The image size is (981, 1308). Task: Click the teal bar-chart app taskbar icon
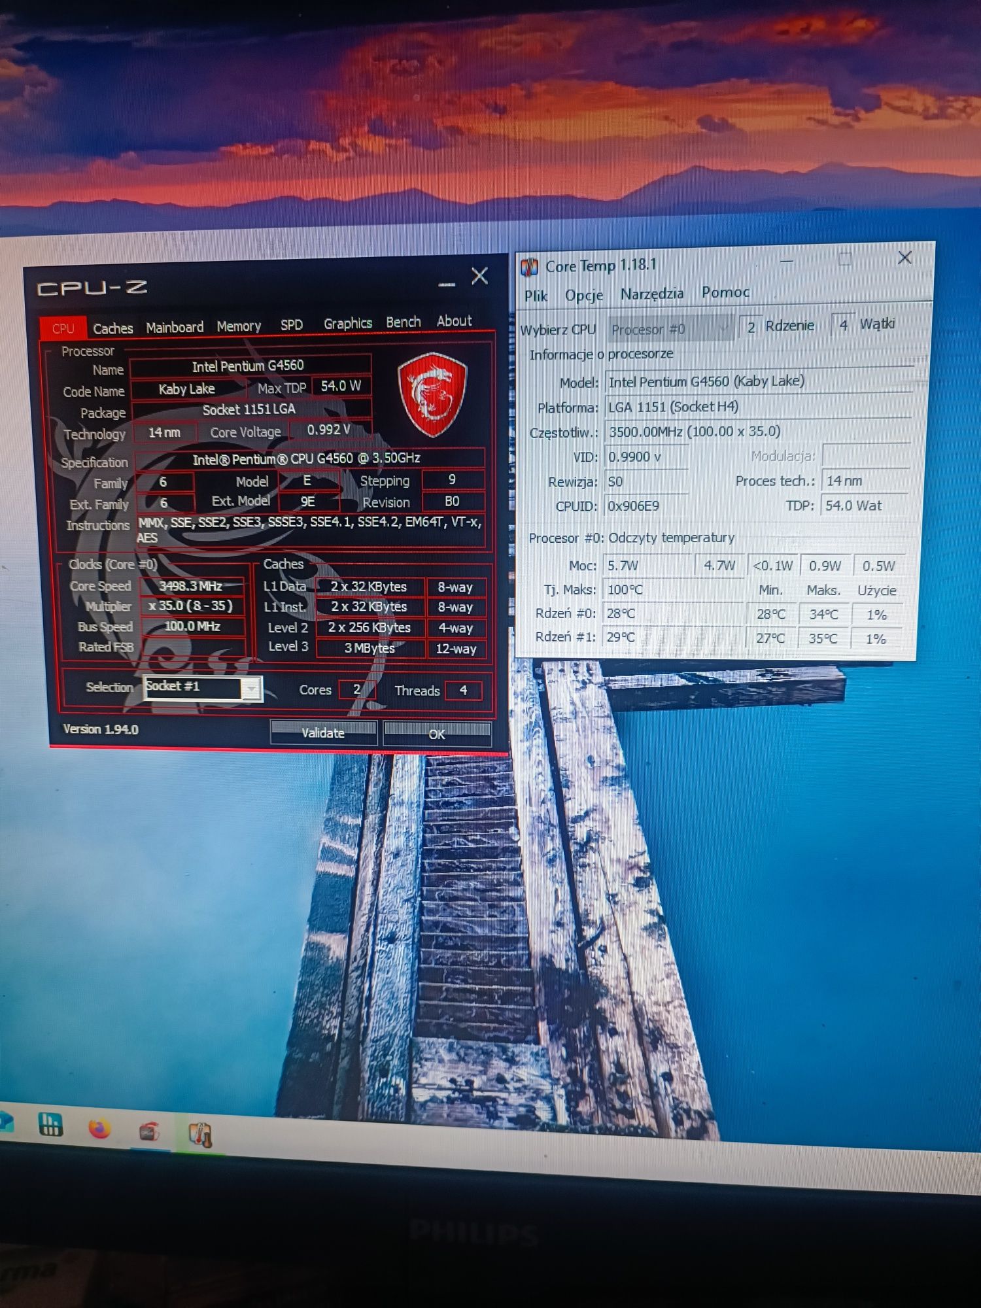(x=50, y=1125)
